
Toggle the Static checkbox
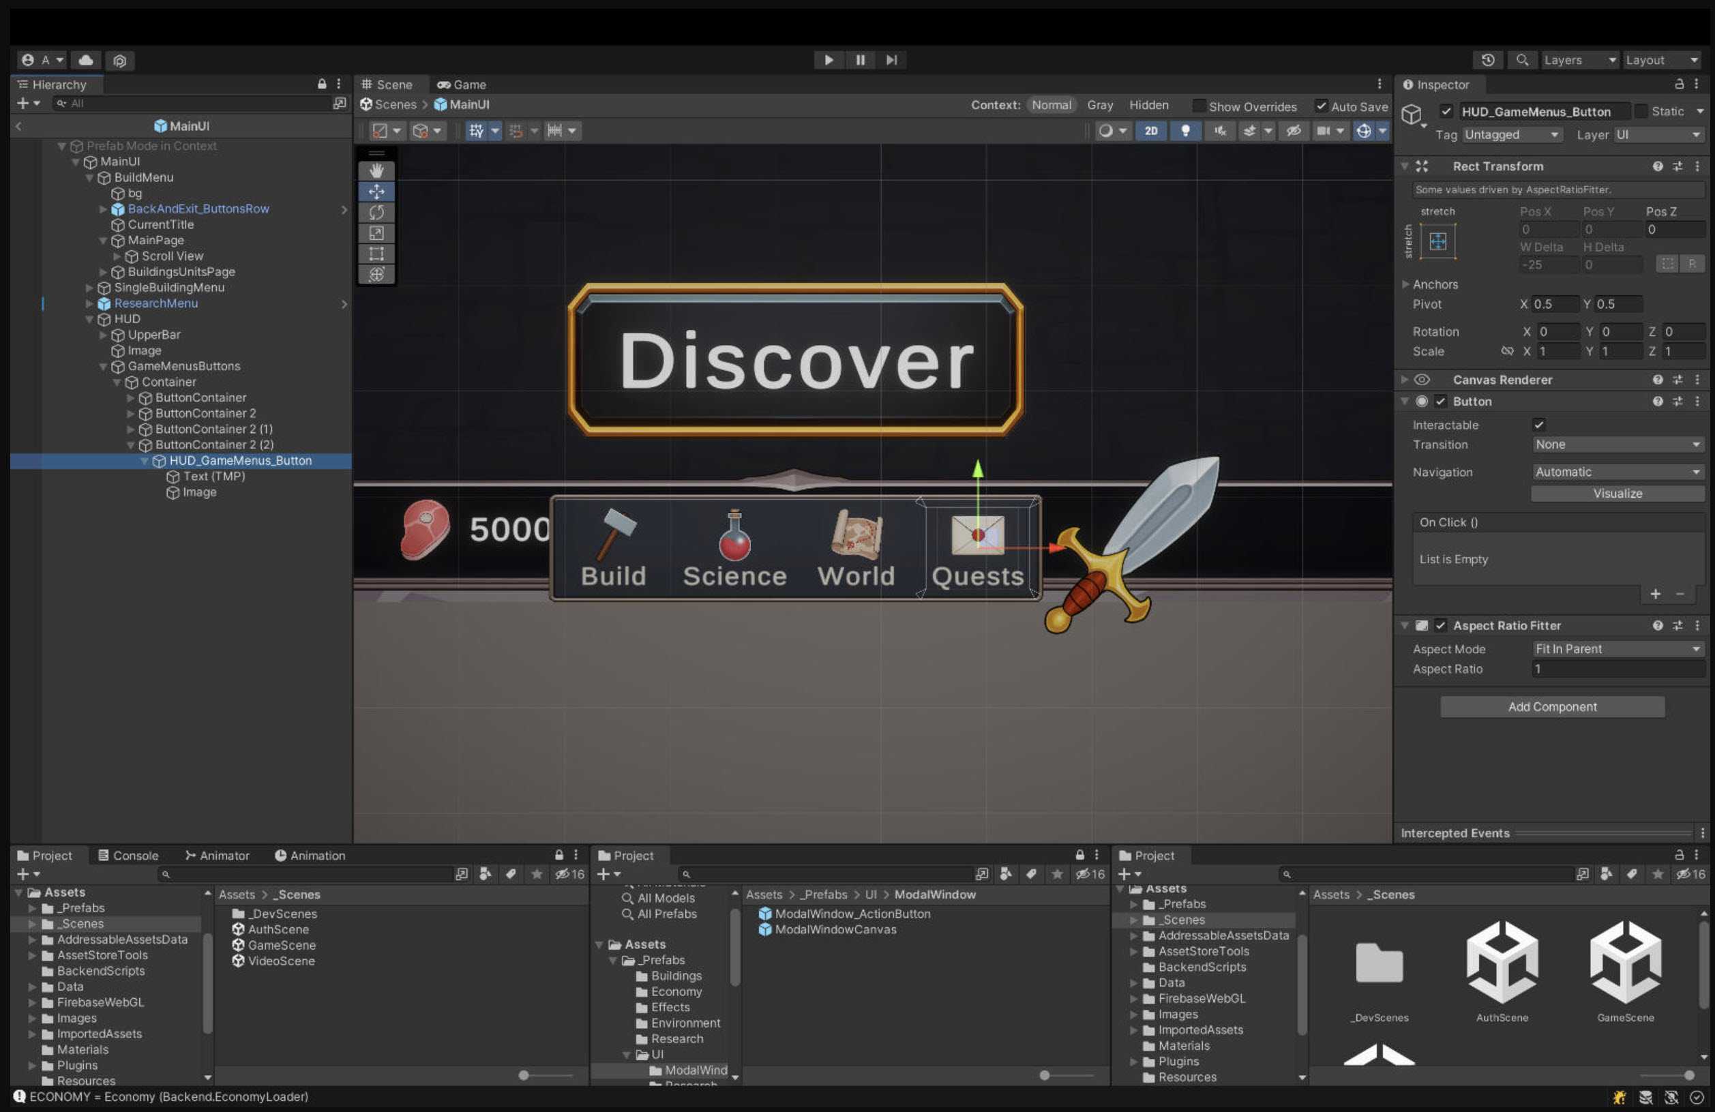(1641, 111)
